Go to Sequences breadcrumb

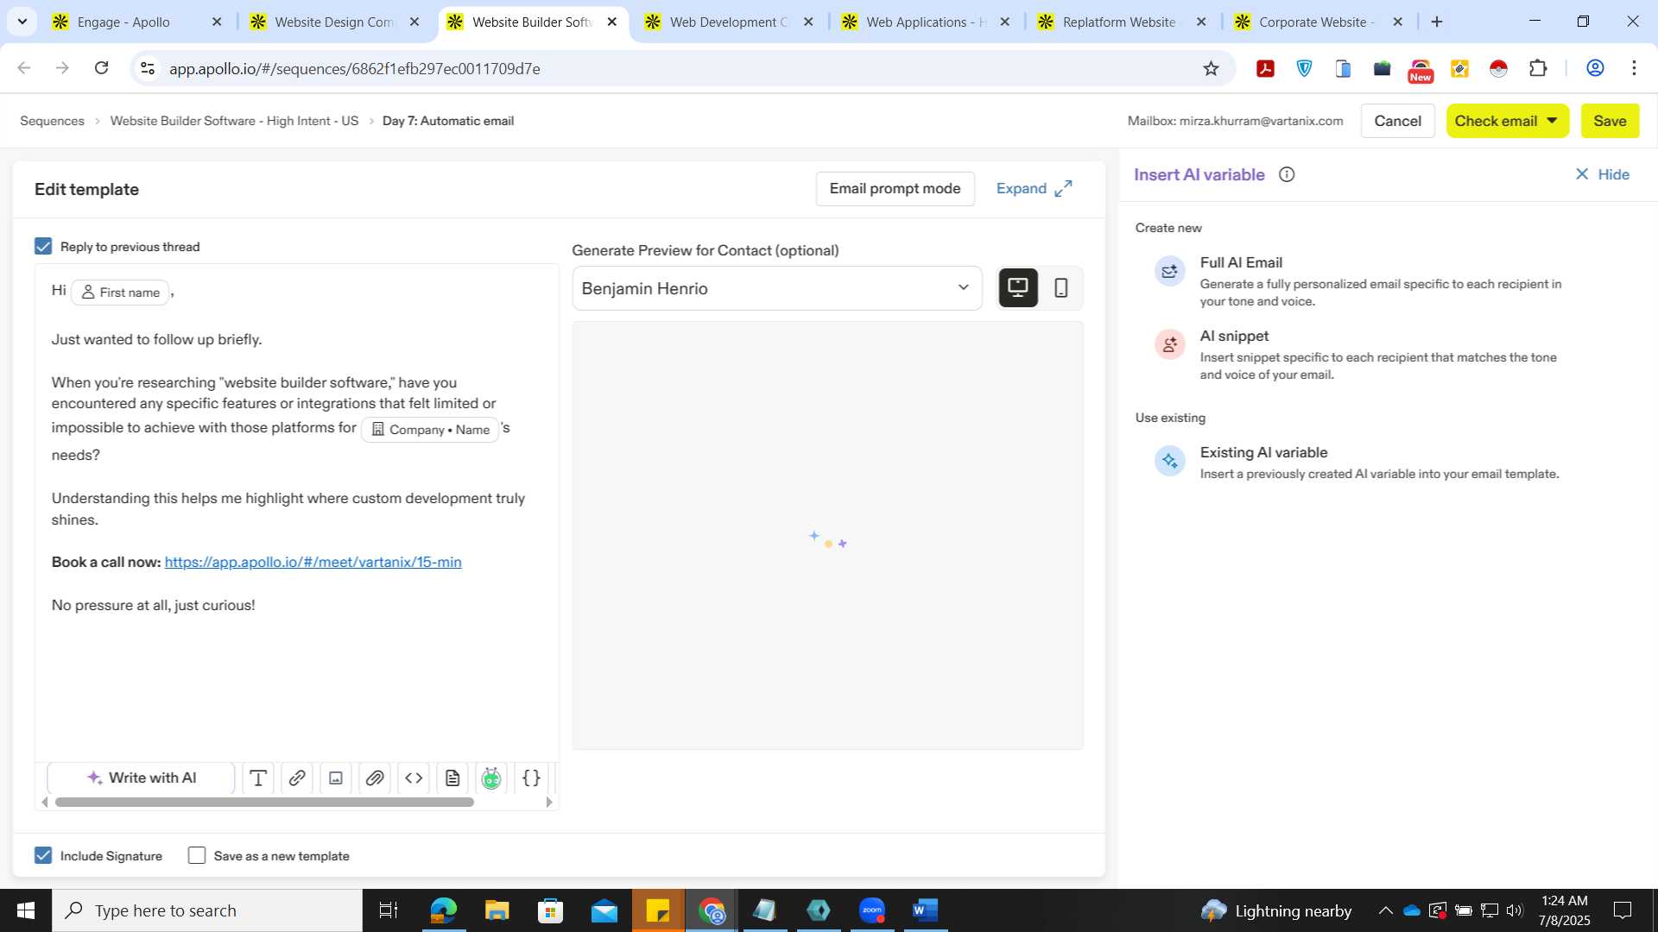click(52, 121)
